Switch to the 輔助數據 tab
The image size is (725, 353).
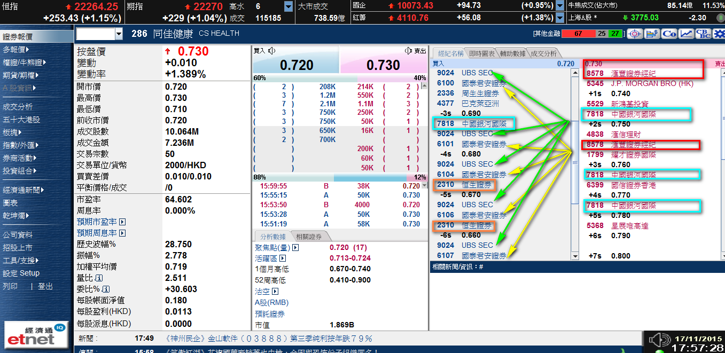pos(513,53)
